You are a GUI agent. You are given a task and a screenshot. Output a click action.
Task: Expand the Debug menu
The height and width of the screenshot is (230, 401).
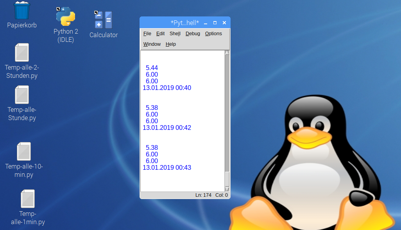(x=193, y=34)
